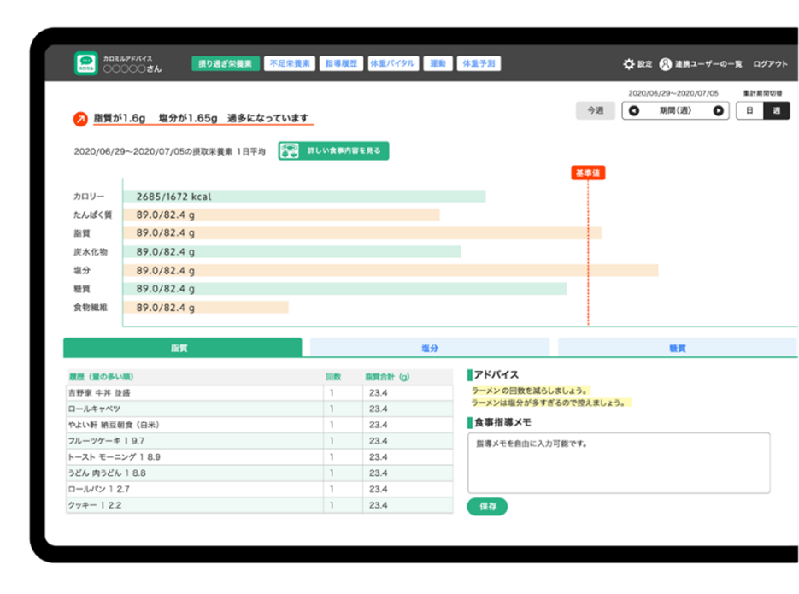799x594 pixels.
Task: Click the linked users person icon
Action: (666, 64)
